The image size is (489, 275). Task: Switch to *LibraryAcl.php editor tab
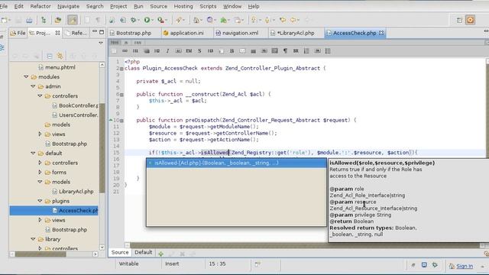[x=296, y=33]
